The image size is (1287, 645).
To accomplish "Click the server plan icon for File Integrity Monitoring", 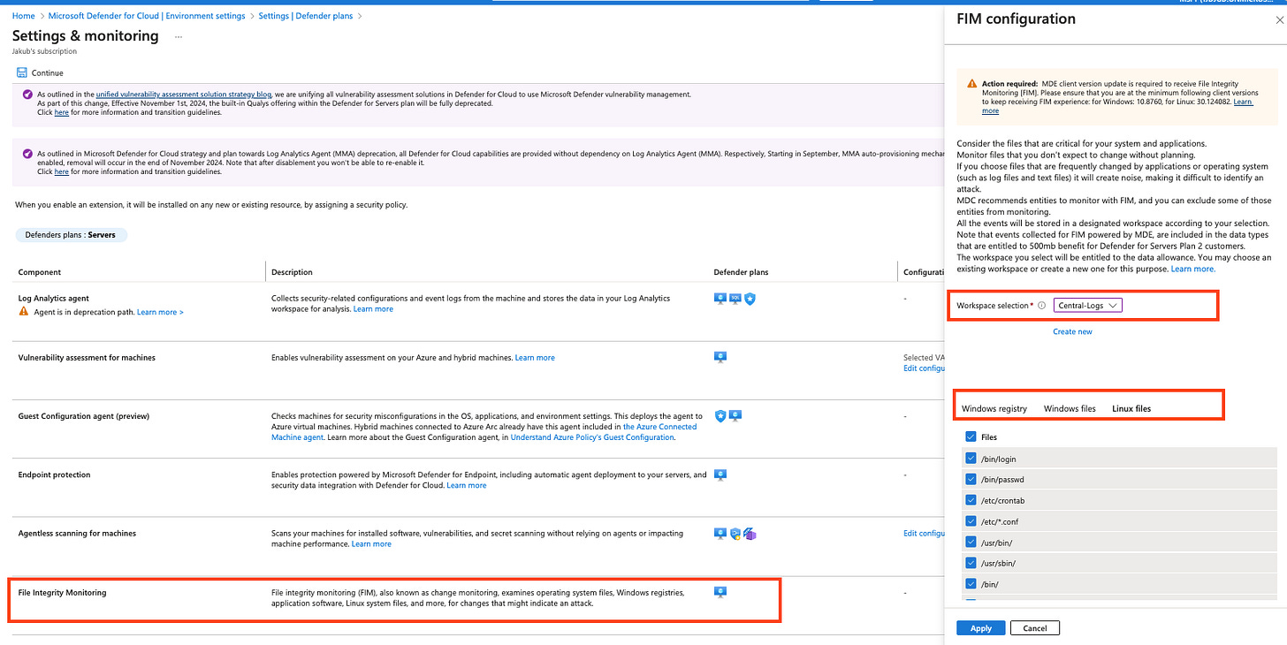I will click(720, 592).
